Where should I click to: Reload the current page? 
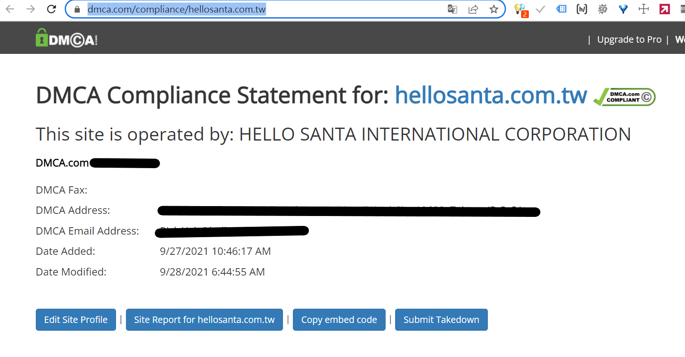pyautogui.click(x=51, y=9)
